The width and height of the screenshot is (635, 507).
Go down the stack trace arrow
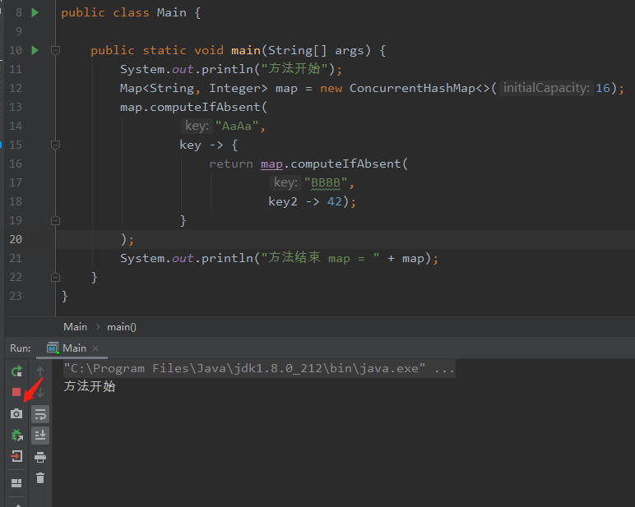[x=40, y=392]
